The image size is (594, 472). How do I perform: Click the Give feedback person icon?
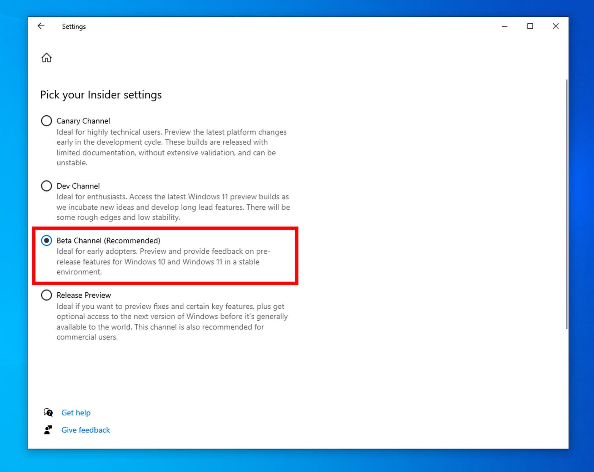click(x=48, y=430)
